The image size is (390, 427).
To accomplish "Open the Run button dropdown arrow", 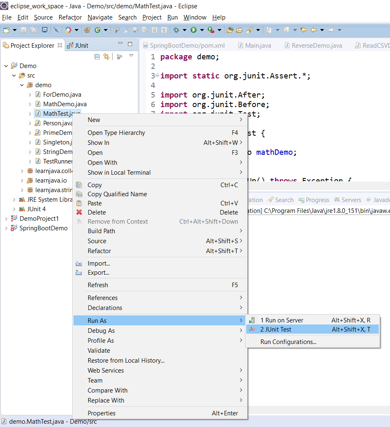I will [202, 30].
